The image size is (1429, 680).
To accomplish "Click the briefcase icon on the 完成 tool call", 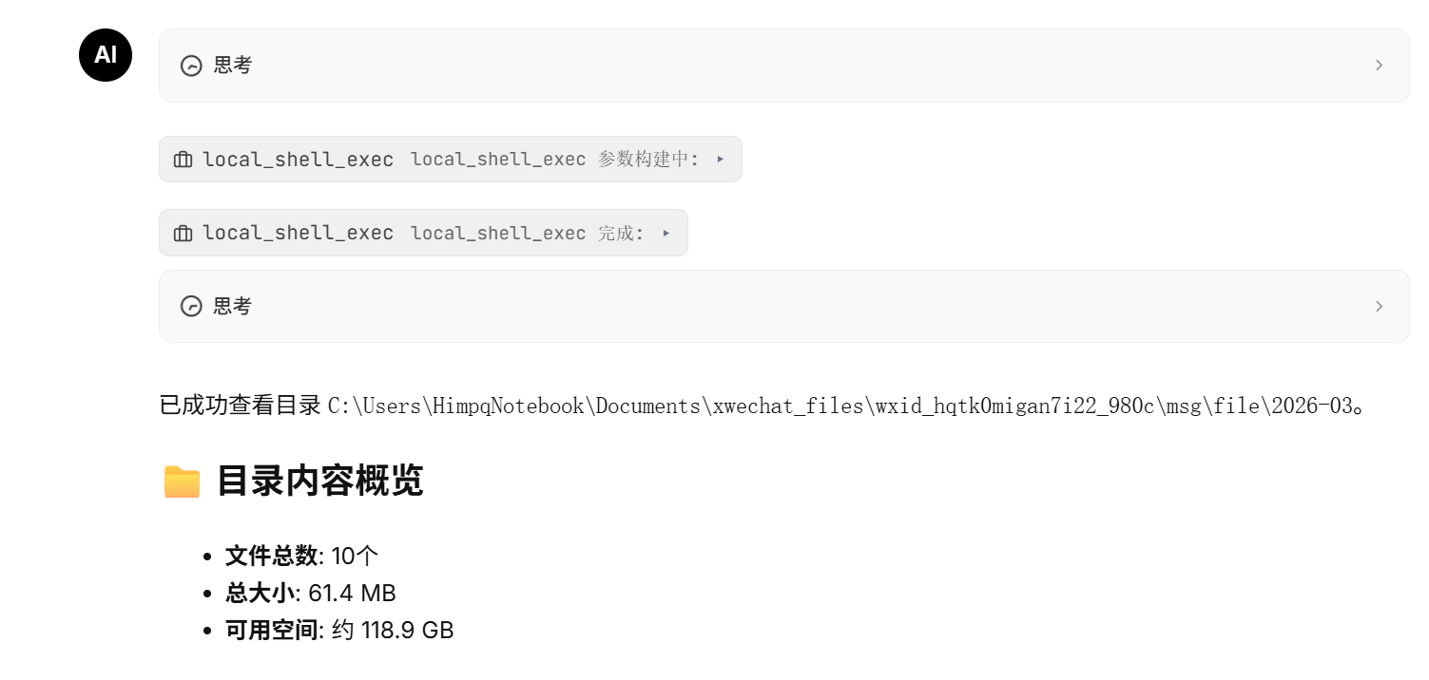I will click(183, 234).
